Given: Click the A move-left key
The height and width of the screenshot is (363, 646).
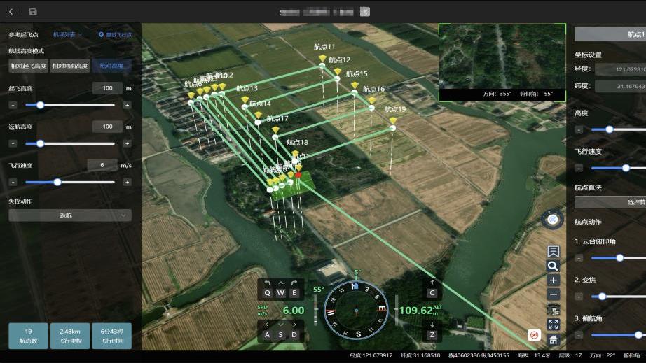Looking at the screenshot, I should (x=268, y=334).
